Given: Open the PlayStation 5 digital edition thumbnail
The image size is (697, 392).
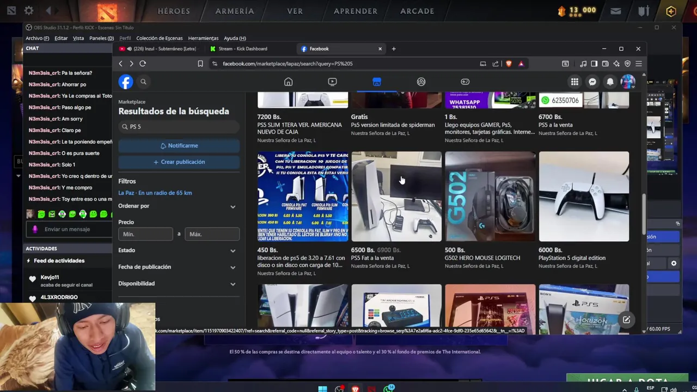Looking at the screenshot, I should pos(584,197).
